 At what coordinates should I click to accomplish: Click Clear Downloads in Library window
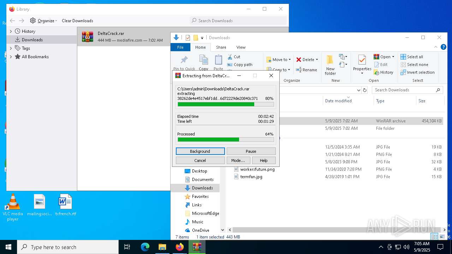pos(77,21)
